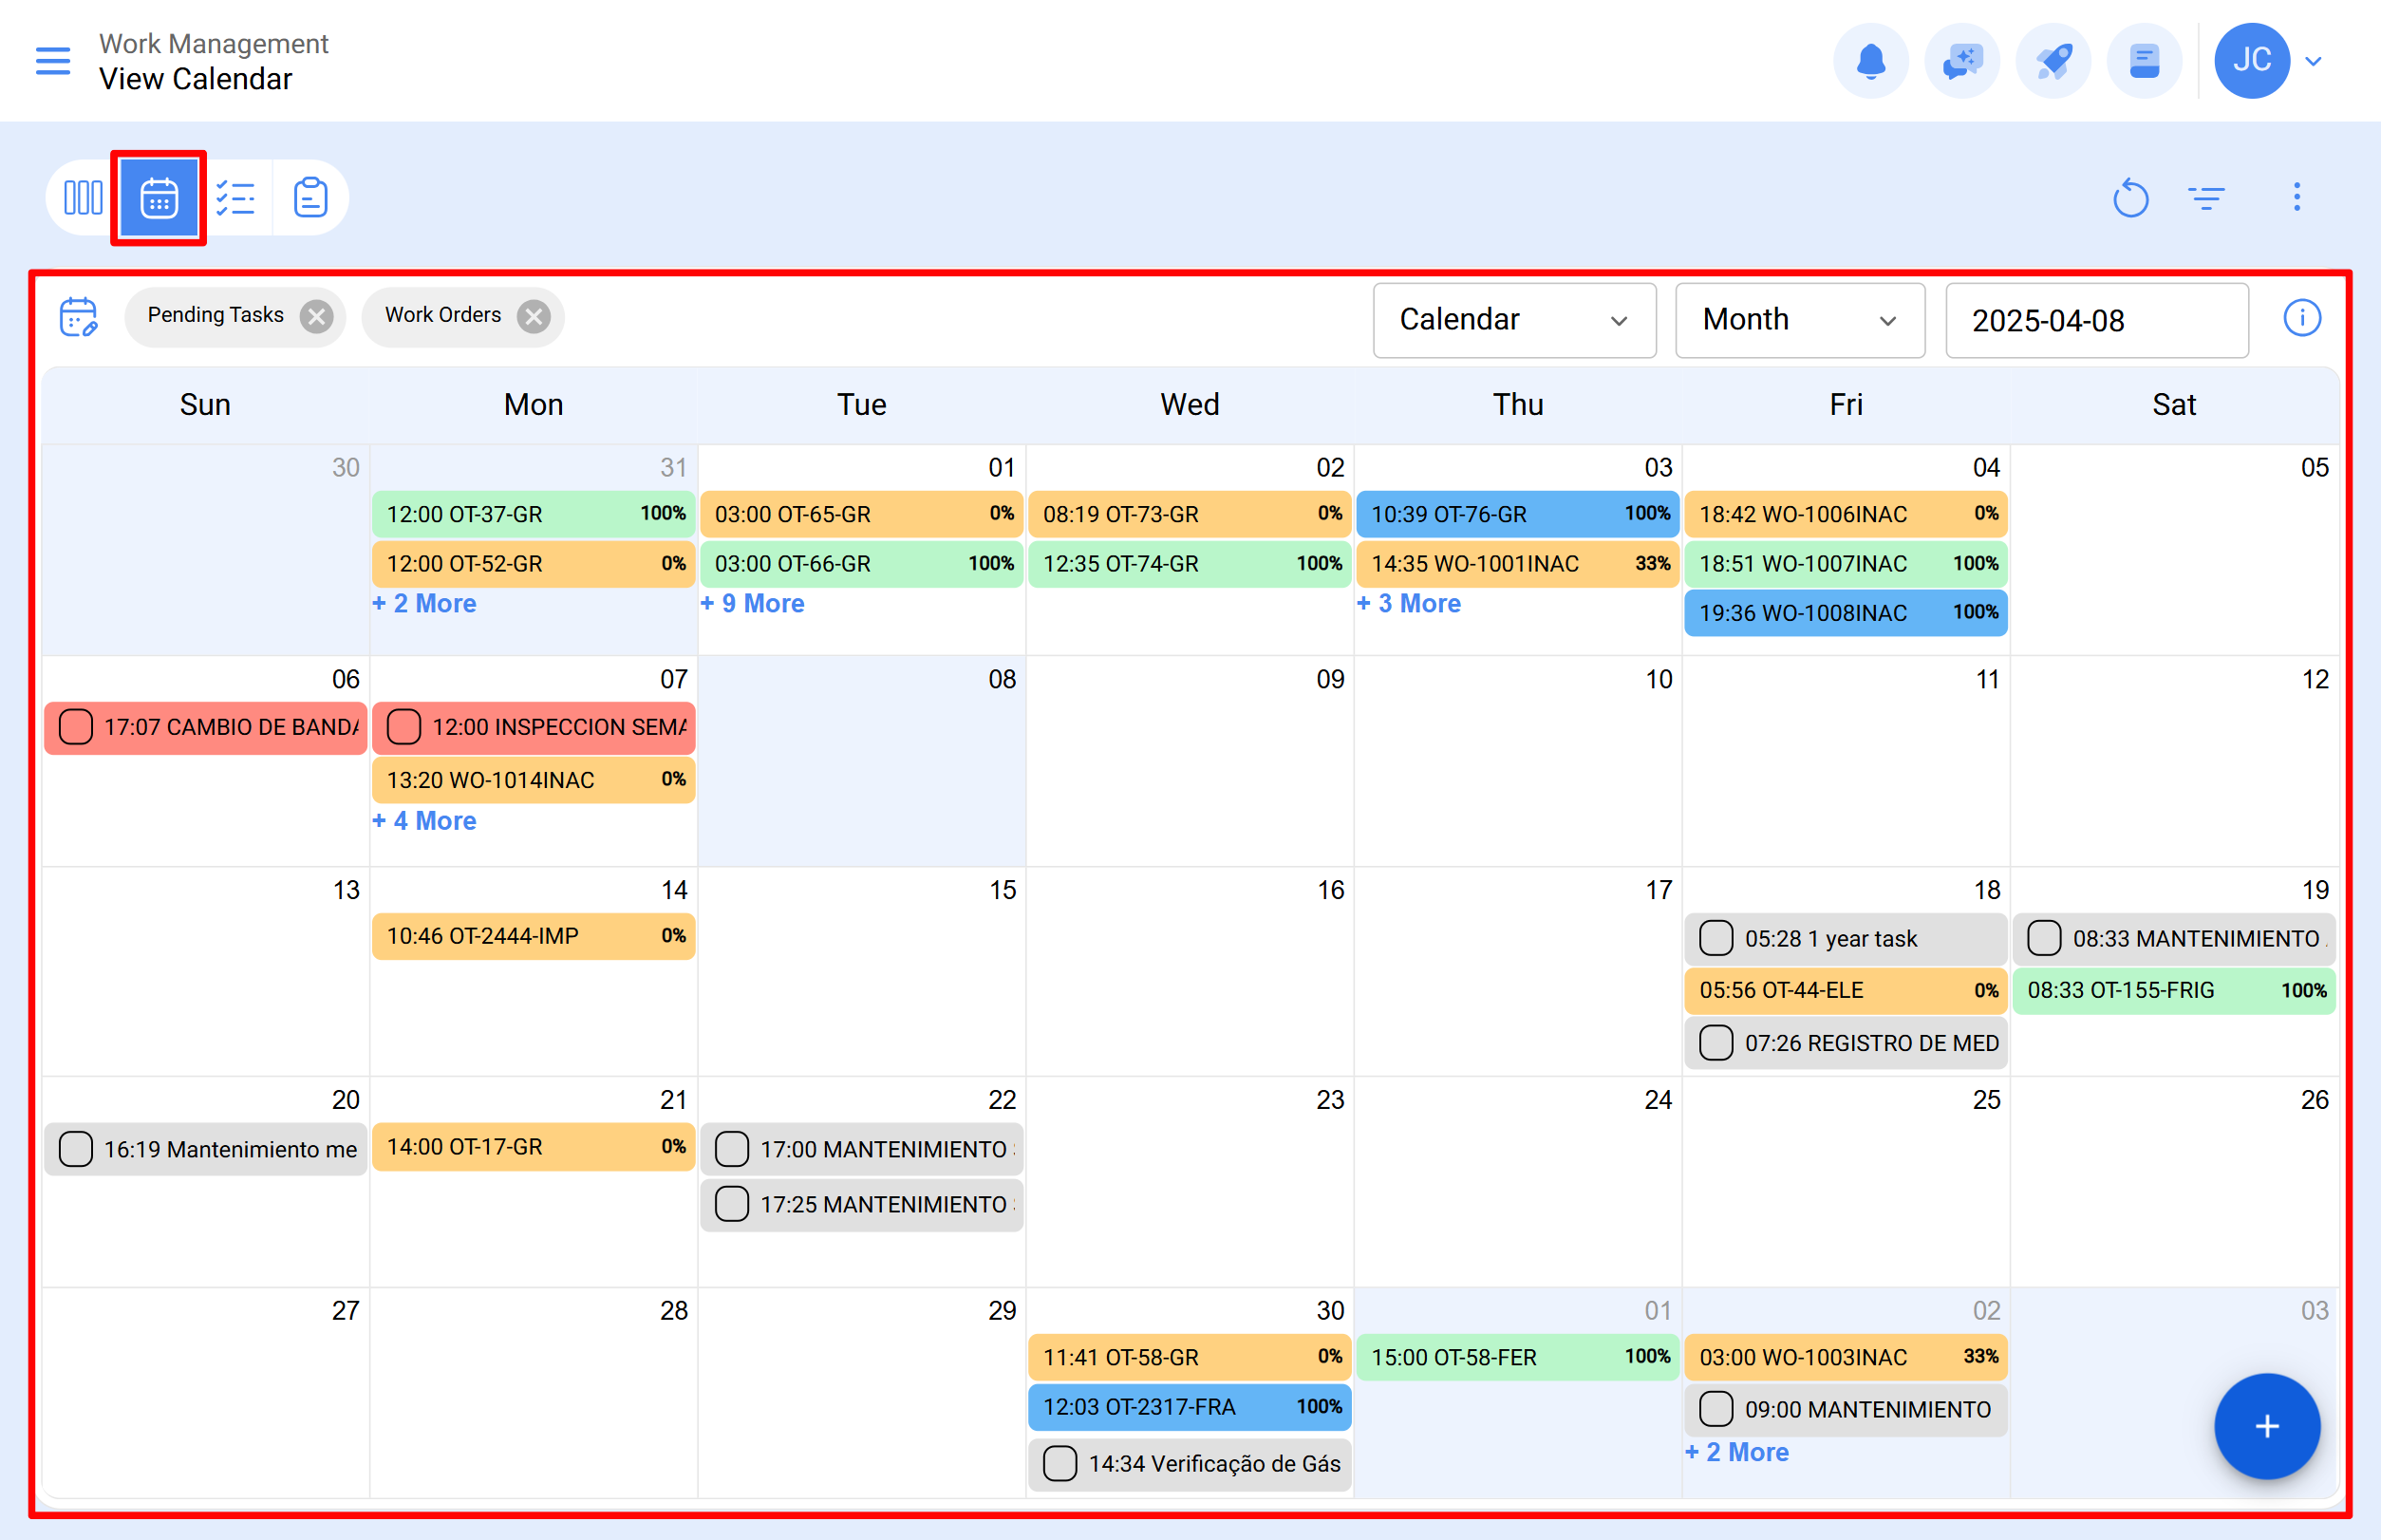This screenshot has height=1540, width=2381.
Task: Open orange work order 12:00 OT-52-GR
Action: (533, 564)
